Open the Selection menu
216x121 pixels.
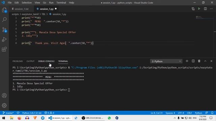click(27, 3)
